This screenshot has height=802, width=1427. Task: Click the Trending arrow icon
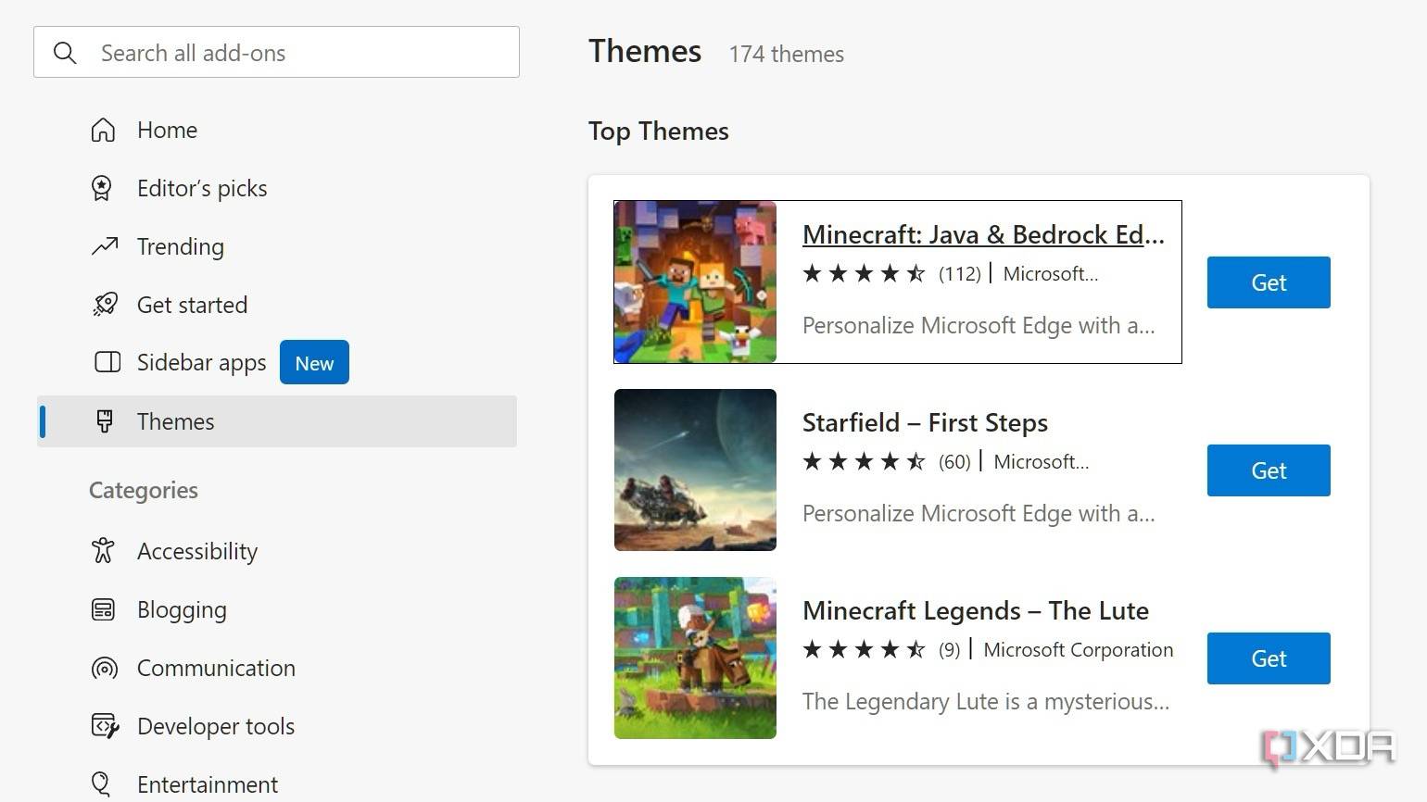click(x=105, y=246)
